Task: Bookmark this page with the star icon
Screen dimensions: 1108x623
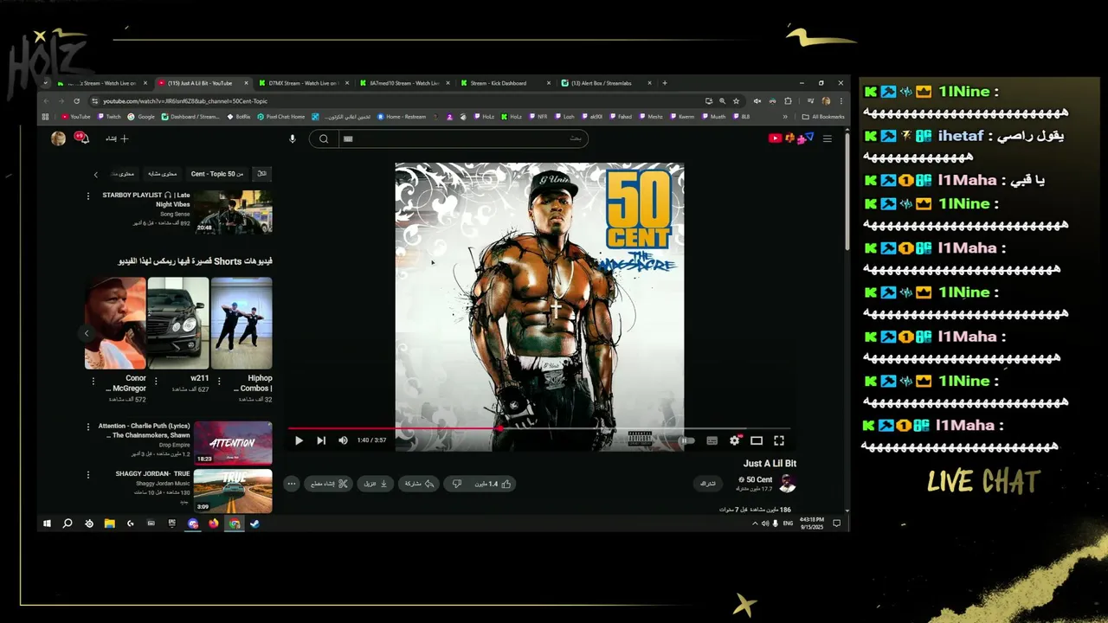Action: click(736, 101)
